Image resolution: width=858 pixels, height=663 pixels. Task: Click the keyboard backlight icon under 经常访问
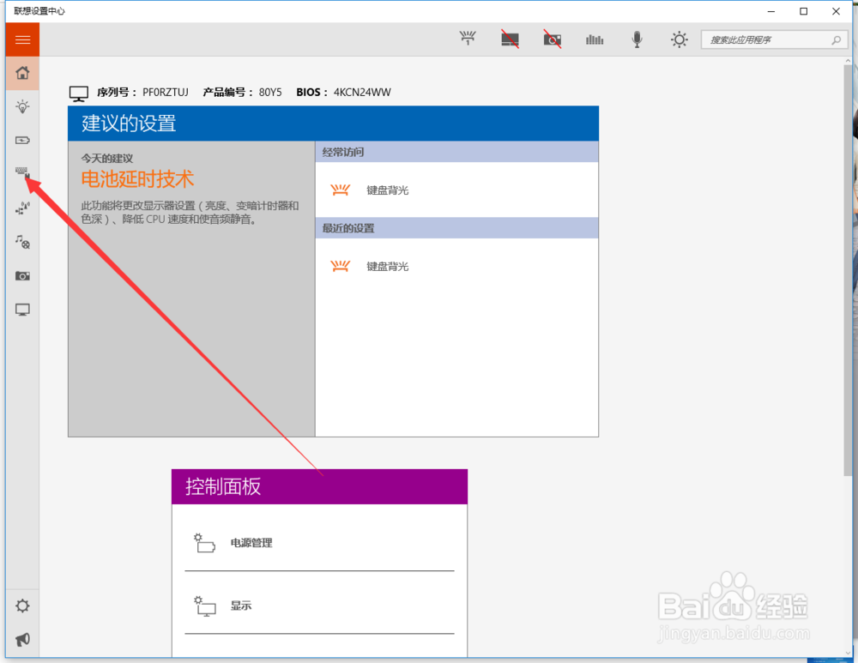(x=340, y=190)
